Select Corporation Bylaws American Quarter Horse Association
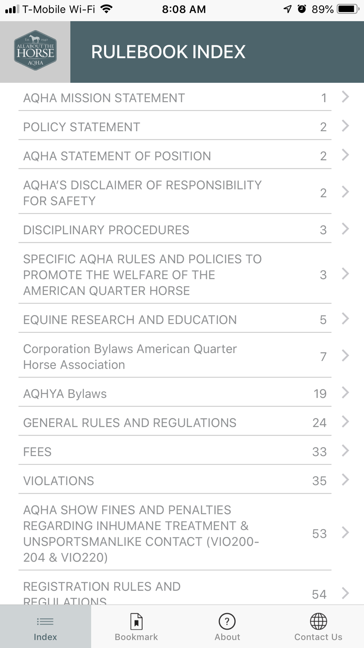This screenshot has width=364, height=648. tap(130, 357)
